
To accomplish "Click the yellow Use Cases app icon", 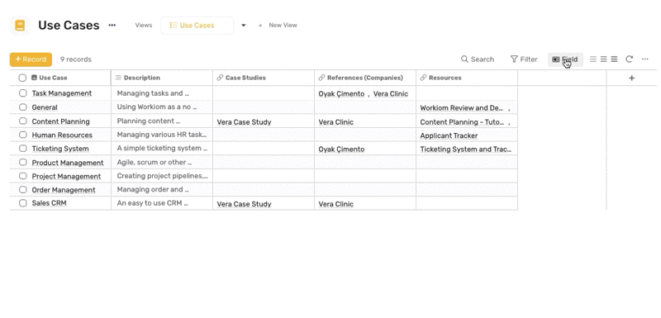I will tap(20, 26).
